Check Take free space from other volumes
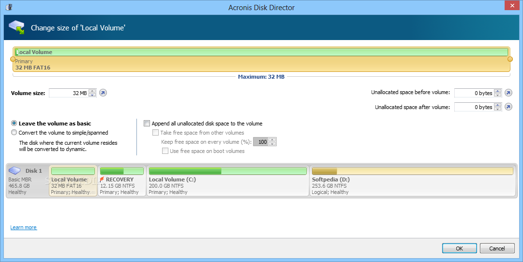523x262 pixels. tap(155, 133)
